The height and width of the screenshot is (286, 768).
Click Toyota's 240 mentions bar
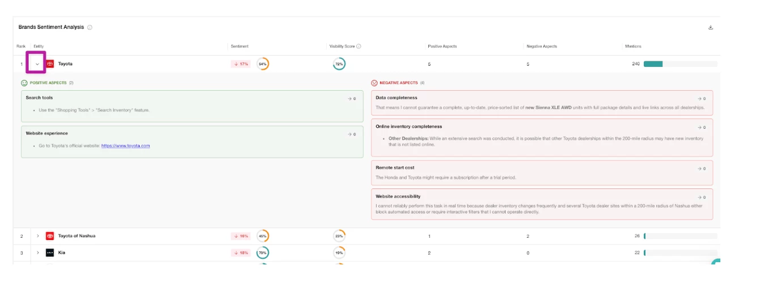(680, 64)
